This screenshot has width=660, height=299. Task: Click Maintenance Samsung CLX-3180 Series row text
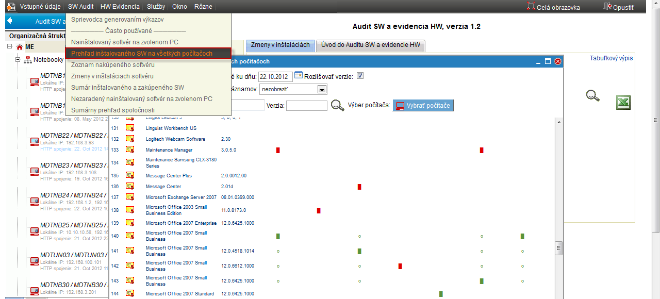click(181, 163)
